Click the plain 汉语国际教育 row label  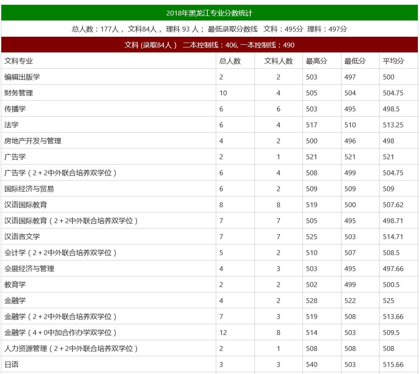pyautogui.click(x=26, y=205)
